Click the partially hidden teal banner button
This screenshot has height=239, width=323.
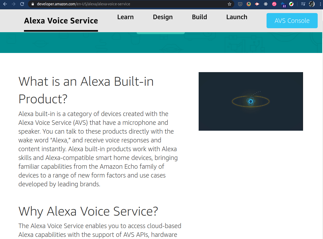coord(161,33)
